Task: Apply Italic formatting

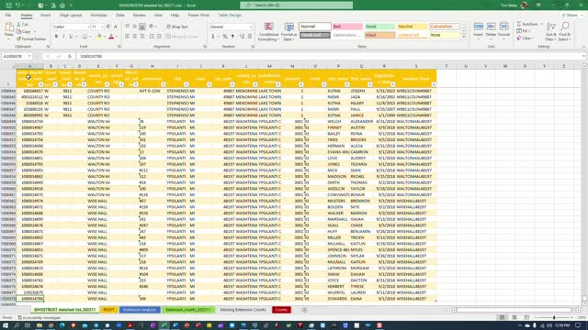Action: click(x=63, y=37)
